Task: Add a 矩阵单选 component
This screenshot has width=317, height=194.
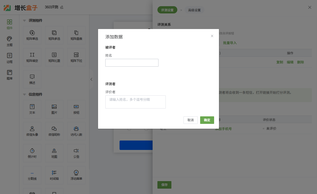Action: coord(32,35)
